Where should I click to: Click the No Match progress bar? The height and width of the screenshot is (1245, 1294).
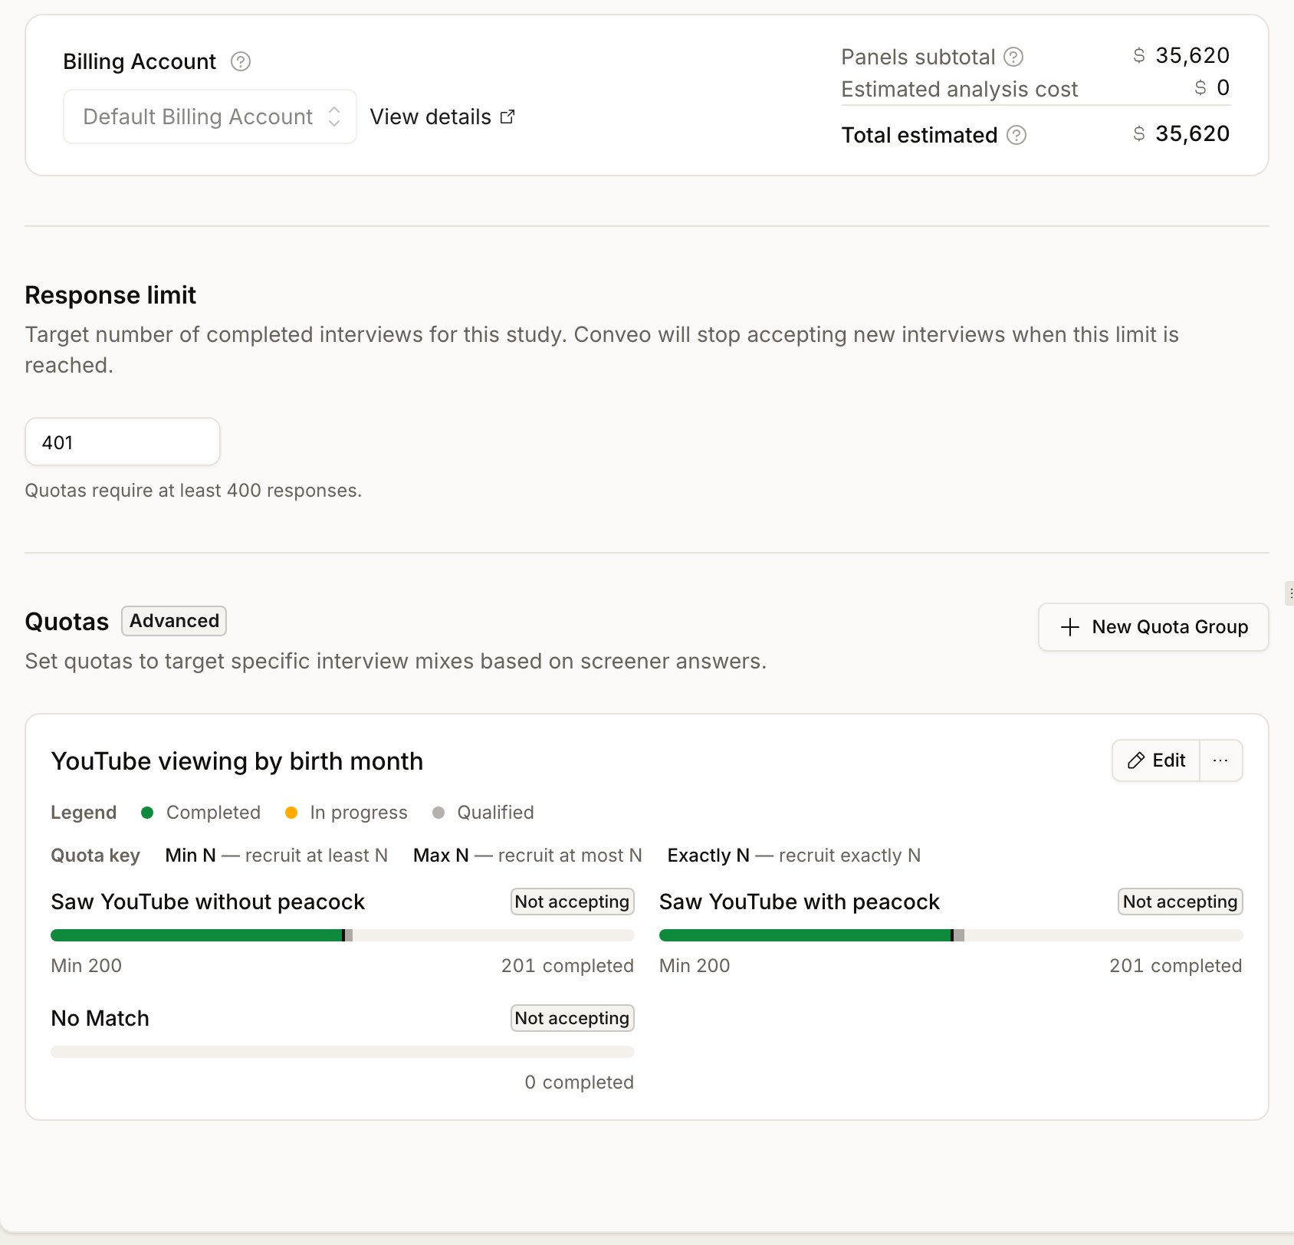tap(342, 1052)
